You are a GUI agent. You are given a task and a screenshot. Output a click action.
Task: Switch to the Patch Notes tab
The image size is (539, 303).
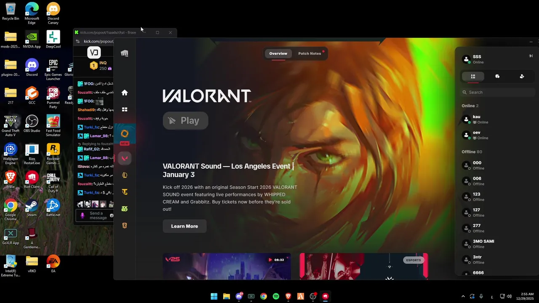pyautogui.click(x=310, y=53)
